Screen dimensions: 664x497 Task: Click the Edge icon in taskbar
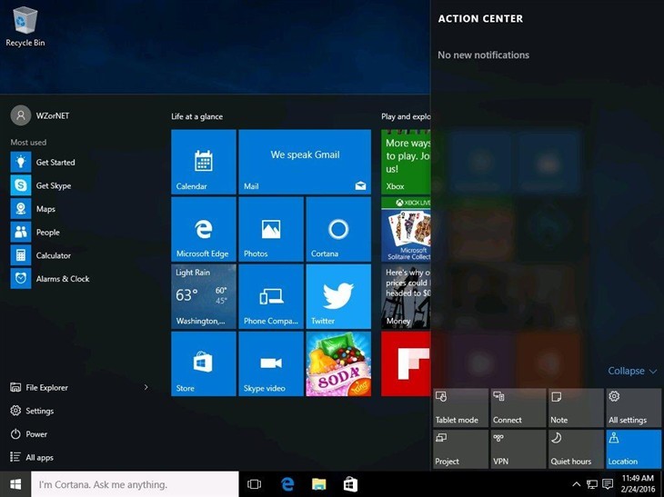[x=287, y=484]
